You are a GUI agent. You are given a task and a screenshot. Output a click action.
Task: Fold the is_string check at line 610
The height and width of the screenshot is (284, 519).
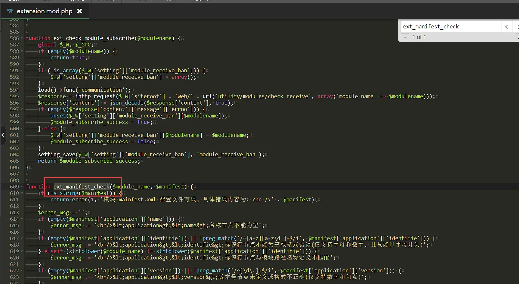click(x=22, y=193)
